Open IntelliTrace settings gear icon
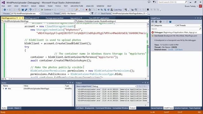The width and height of the screenshot is (203, 114). tap(160, 22)
